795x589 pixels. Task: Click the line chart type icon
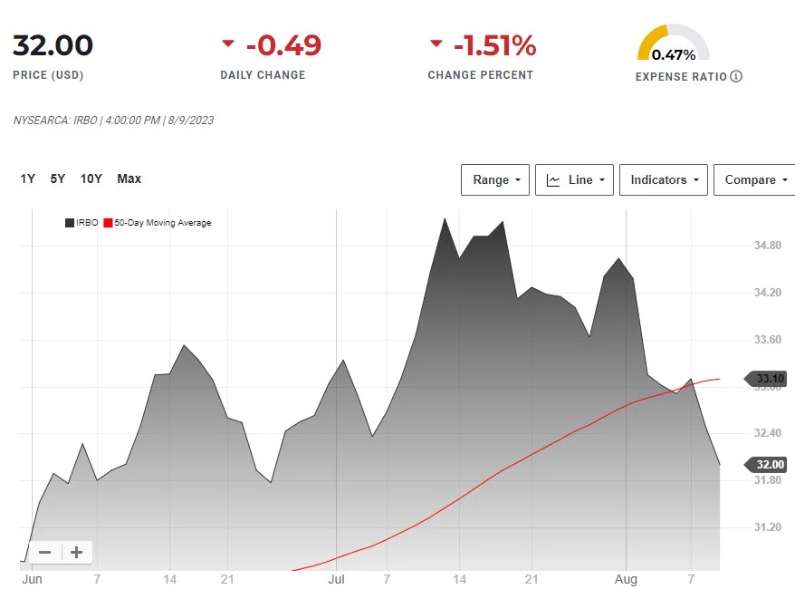point(553,180)
